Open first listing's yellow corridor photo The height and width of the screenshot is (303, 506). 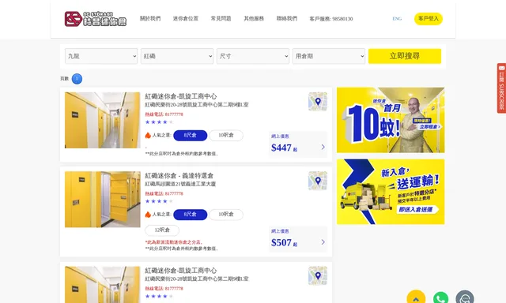(x=102, y=120)
